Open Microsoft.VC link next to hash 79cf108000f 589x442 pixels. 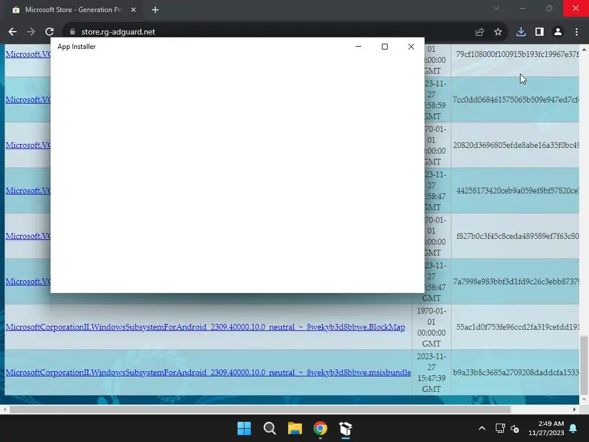pos(28,54)
